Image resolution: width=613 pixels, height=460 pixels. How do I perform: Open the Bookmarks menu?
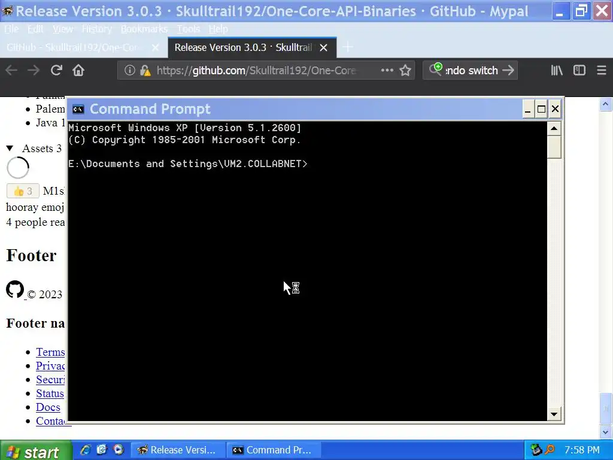tap(144, 29)
